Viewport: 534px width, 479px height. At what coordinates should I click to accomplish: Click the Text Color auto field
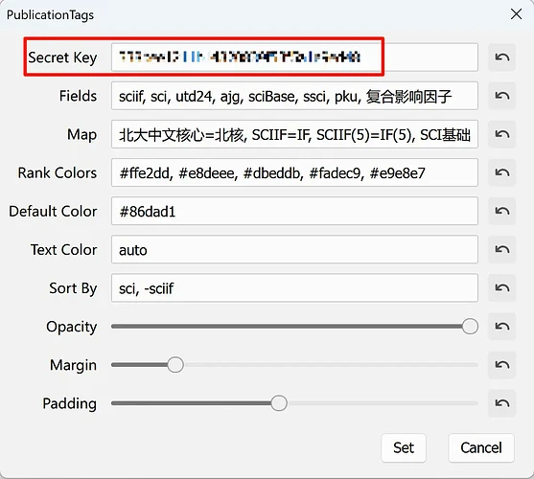point(294,250)
